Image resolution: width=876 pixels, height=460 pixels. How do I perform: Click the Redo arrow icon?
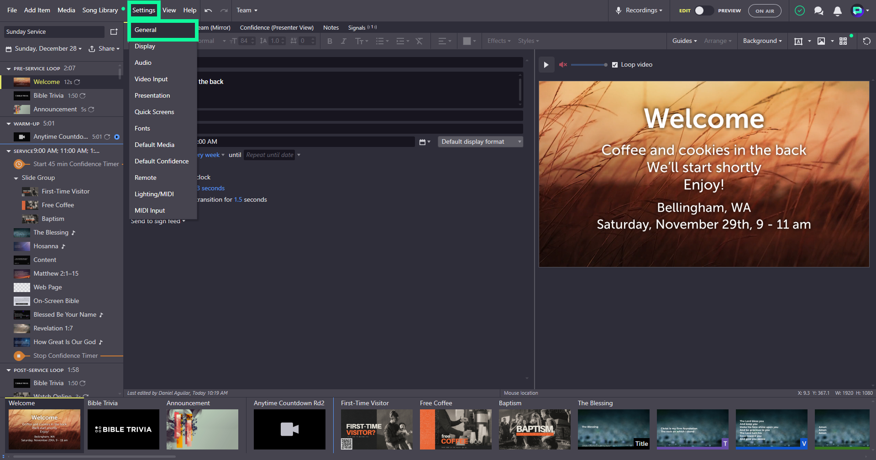coord(224,10)
